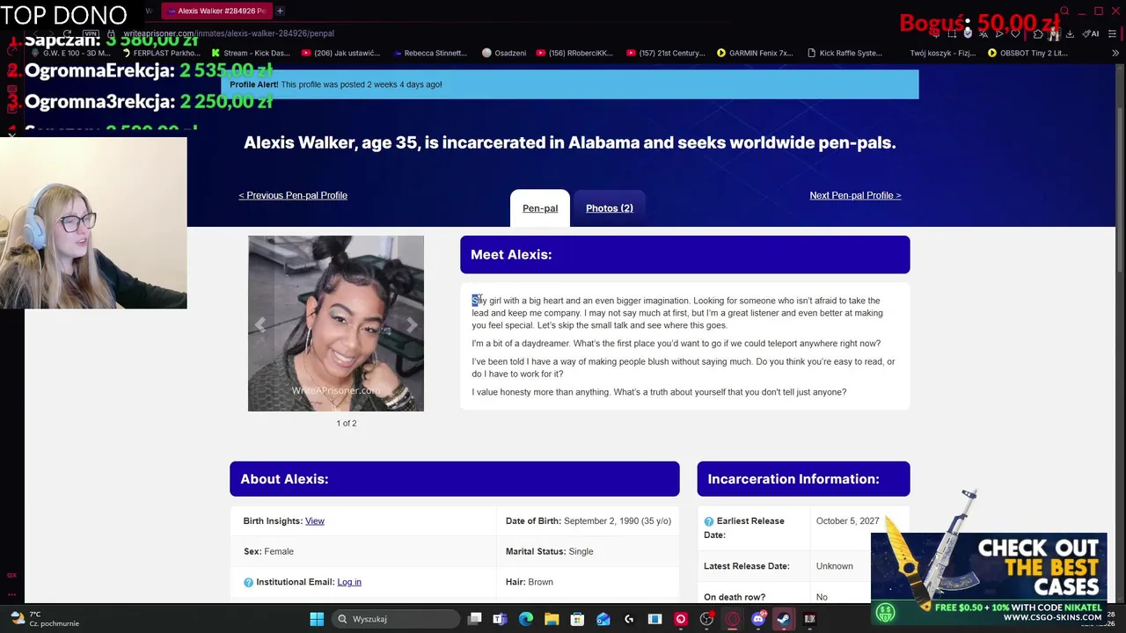Open the (206) Jak ustawić... bookmark

341,53
